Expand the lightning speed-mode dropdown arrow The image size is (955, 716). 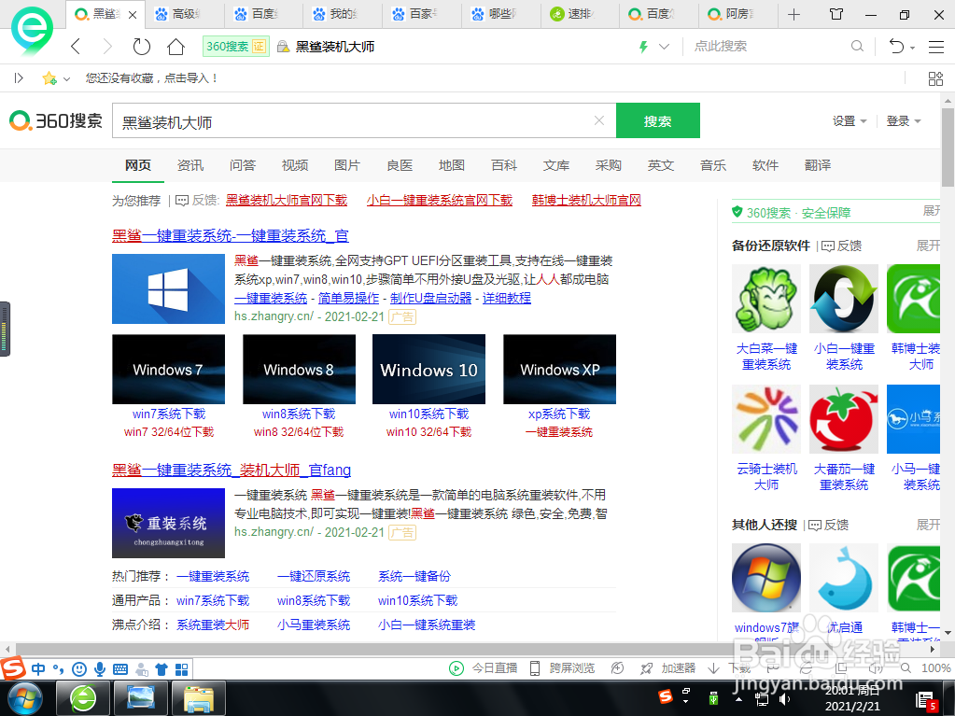665,47
